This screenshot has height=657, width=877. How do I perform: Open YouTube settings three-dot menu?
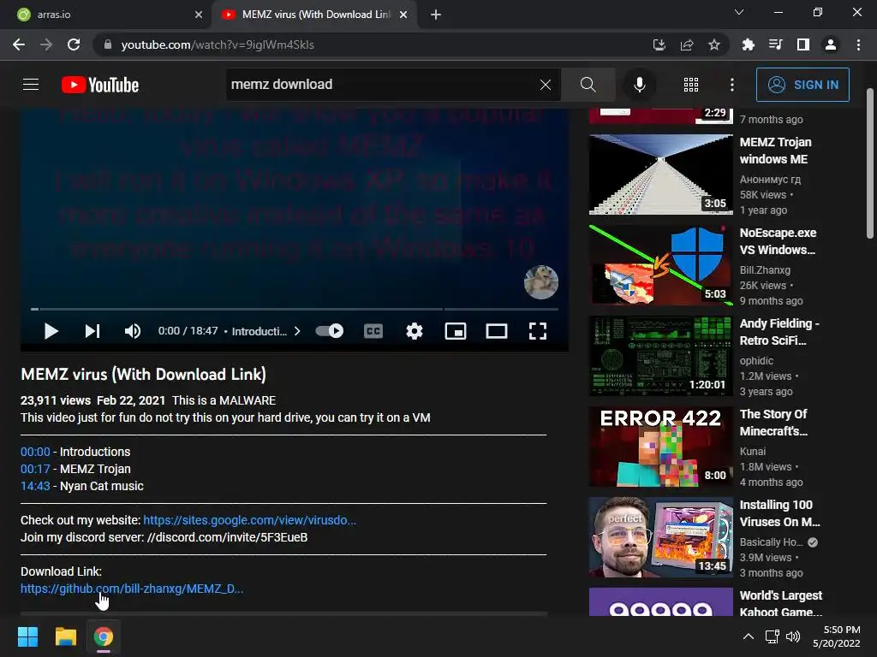point(732,85)
